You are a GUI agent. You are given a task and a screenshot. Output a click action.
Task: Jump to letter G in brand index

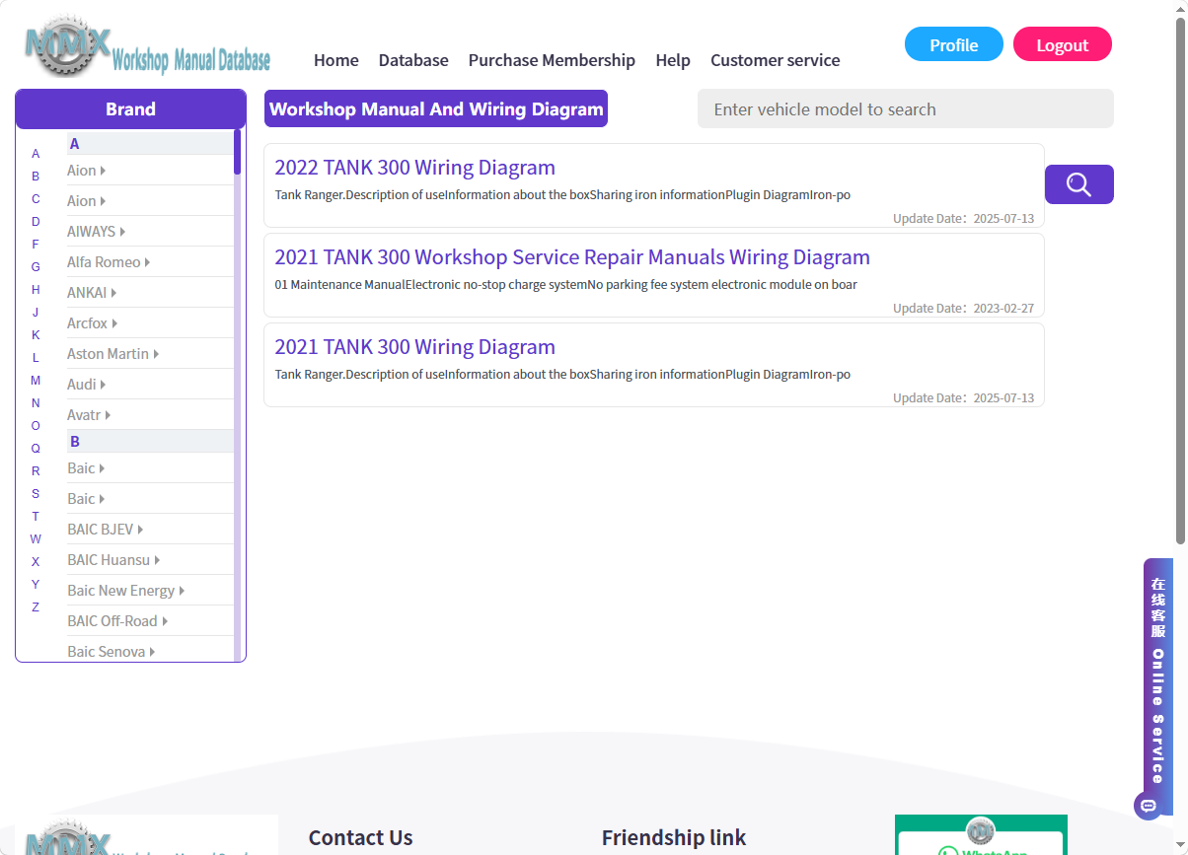(36, 267)
